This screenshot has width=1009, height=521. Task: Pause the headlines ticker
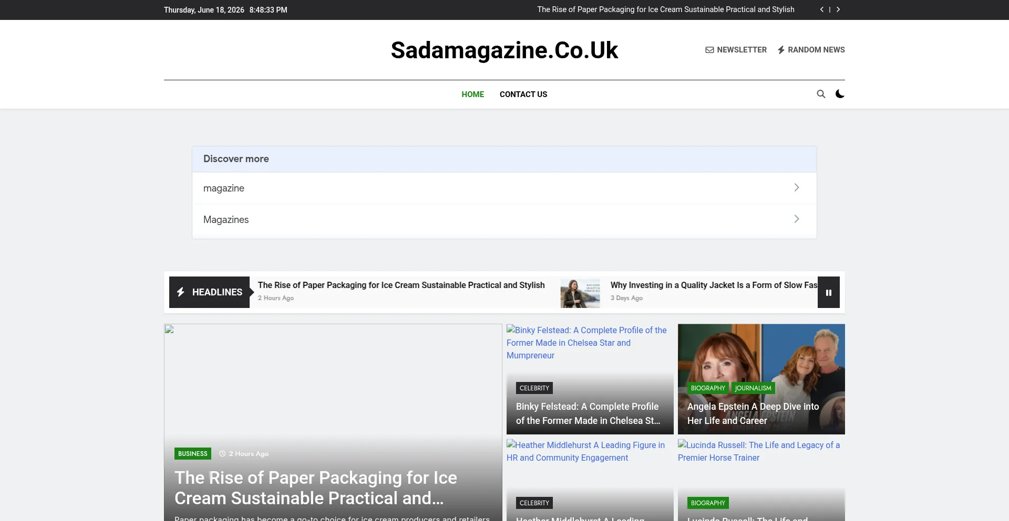(829, 292)
